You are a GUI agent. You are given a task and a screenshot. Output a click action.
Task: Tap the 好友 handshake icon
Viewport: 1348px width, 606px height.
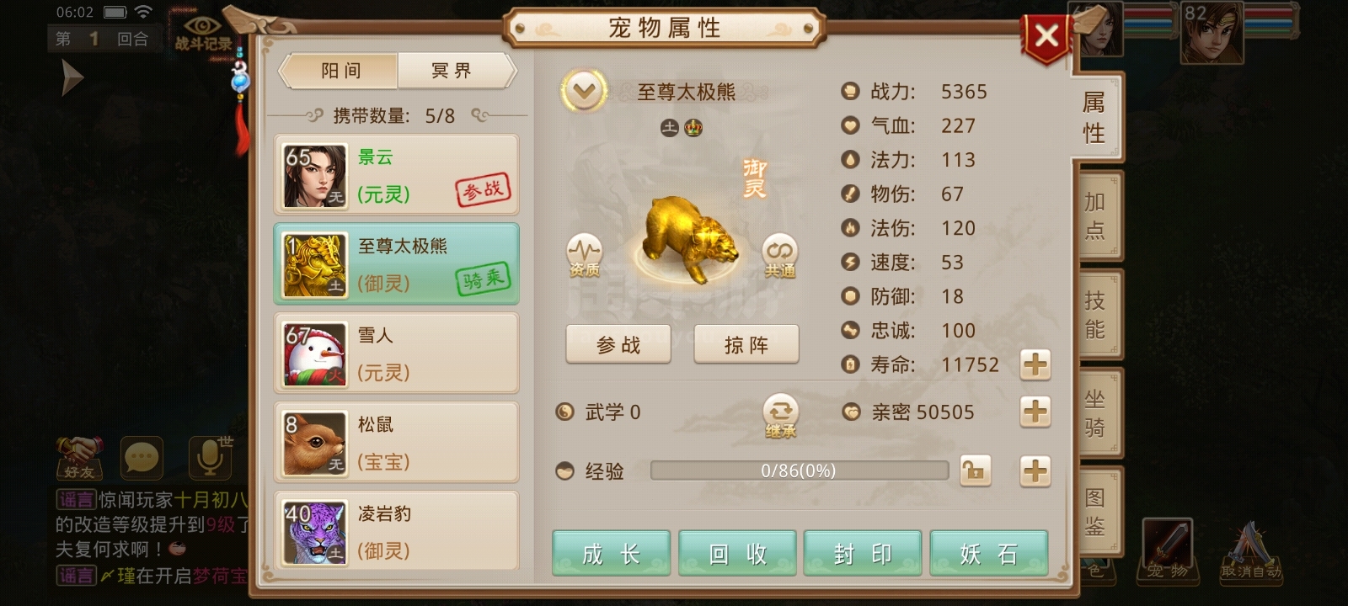tap(79, 458)
